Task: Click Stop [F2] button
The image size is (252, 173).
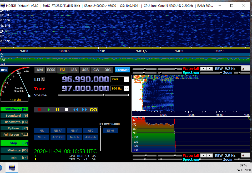Action: pyautogui.click(x=14, y=143)
